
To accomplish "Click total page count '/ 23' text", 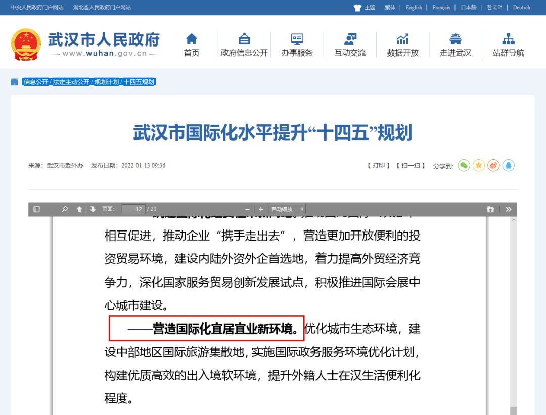I will tap(152, 209).
